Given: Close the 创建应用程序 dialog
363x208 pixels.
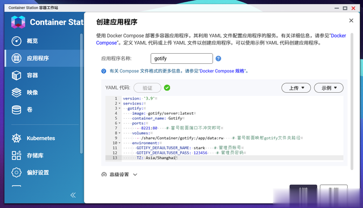Looking at the screenshot, I should point(351,20).
